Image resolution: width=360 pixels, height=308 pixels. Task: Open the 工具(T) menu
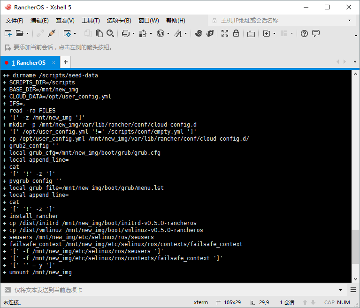[91, 21]
